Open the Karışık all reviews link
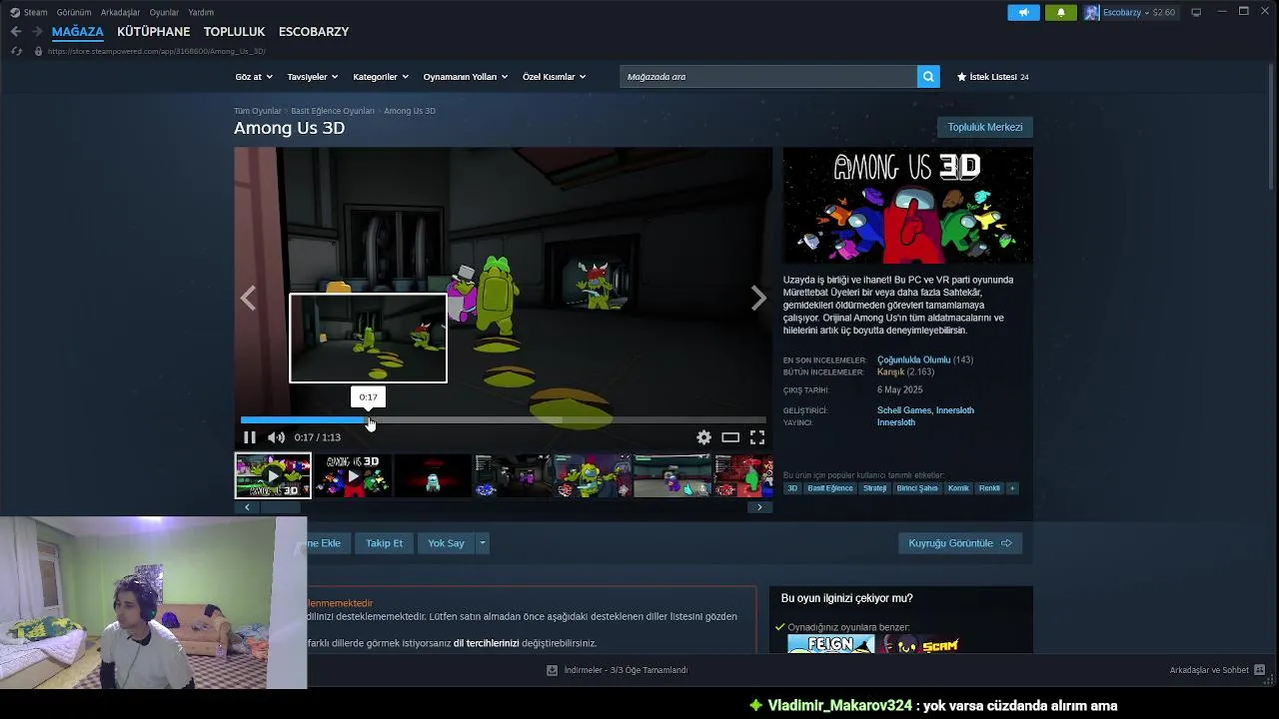Screen dimensions: 1279x719 [x=890, y=372]
